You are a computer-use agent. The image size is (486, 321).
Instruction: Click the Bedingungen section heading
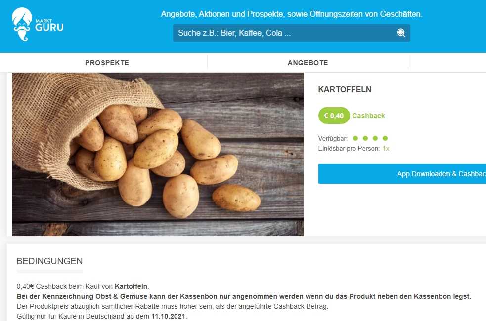(x=49, y=261)
